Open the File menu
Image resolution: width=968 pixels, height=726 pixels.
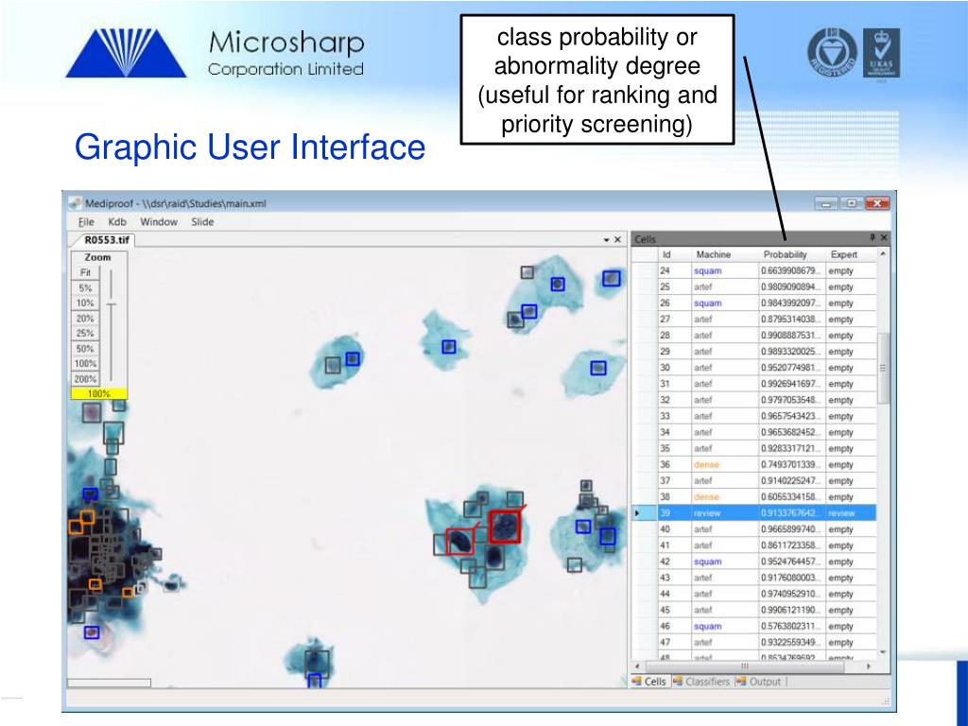click(x=86, y=221)
